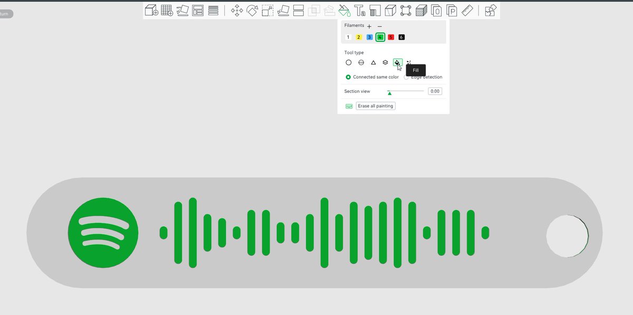Choose yellow filament 2
The image size is (633, 315).
coord(359,37)
